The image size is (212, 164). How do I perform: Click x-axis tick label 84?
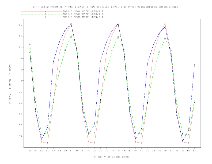[195, 151]
